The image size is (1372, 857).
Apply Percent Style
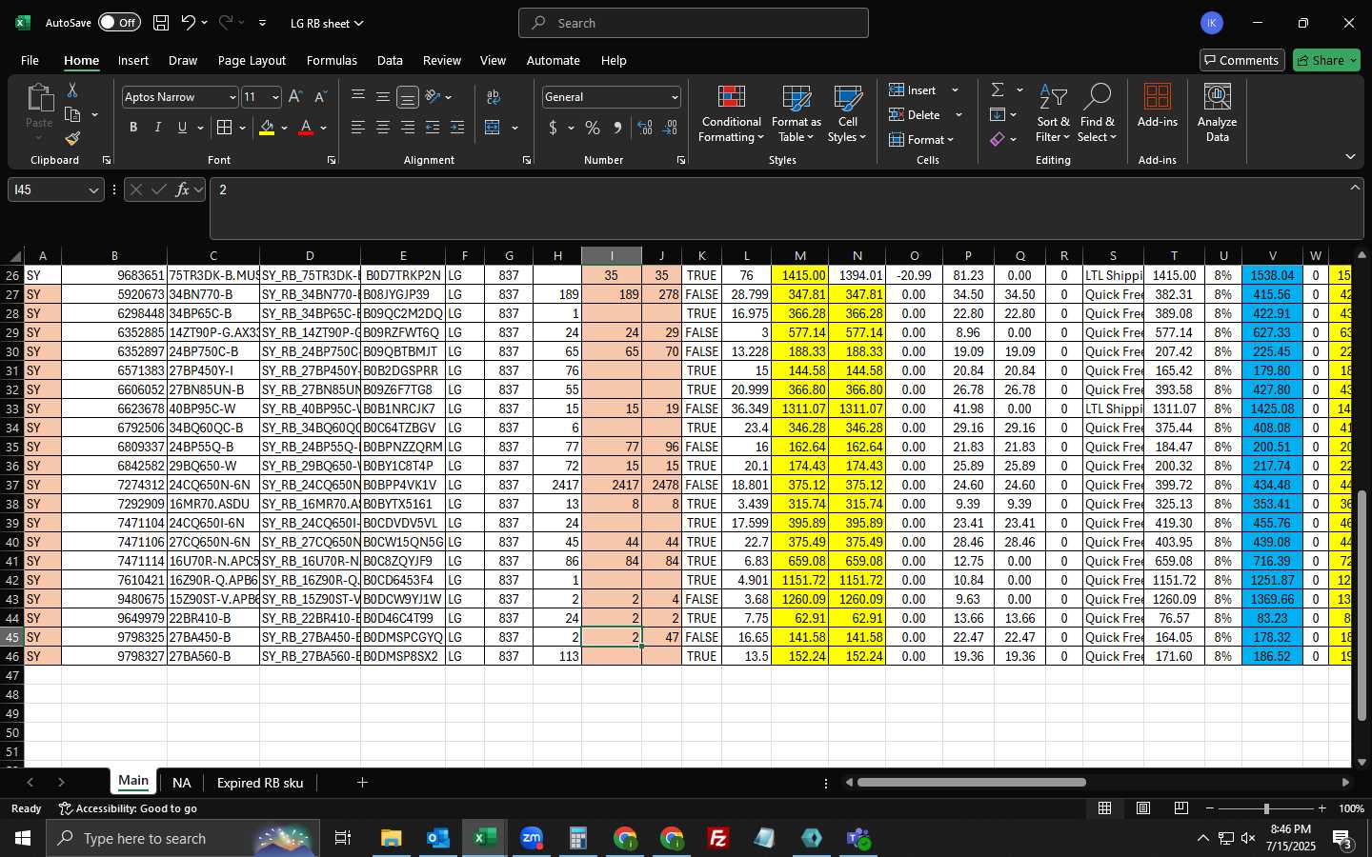(593, 128)
